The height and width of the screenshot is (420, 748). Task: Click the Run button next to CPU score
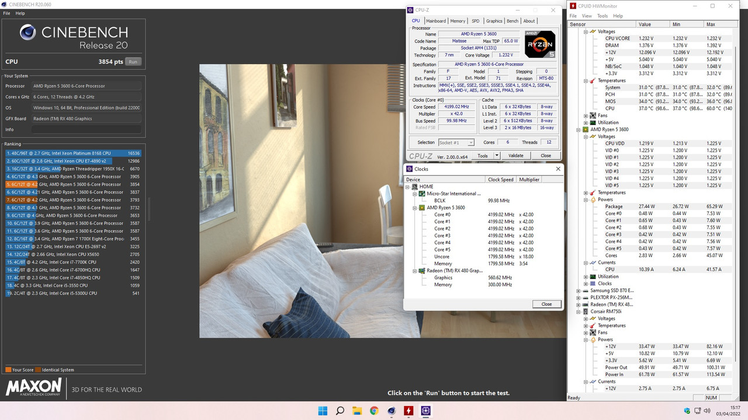pos(133,62)
